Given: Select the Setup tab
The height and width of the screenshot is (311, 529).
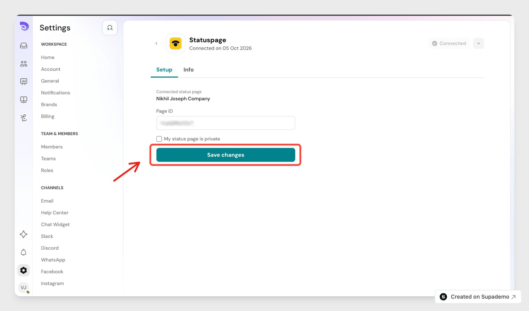Looking at the screenshot, I should [x=164, y=70].
